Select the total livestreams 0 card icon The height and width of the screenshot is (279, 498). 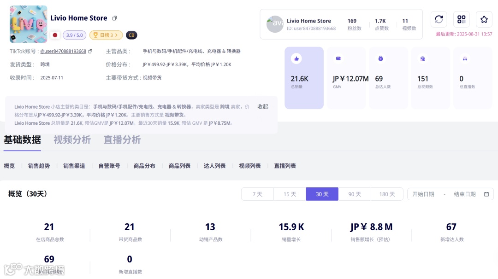(465, 58)
